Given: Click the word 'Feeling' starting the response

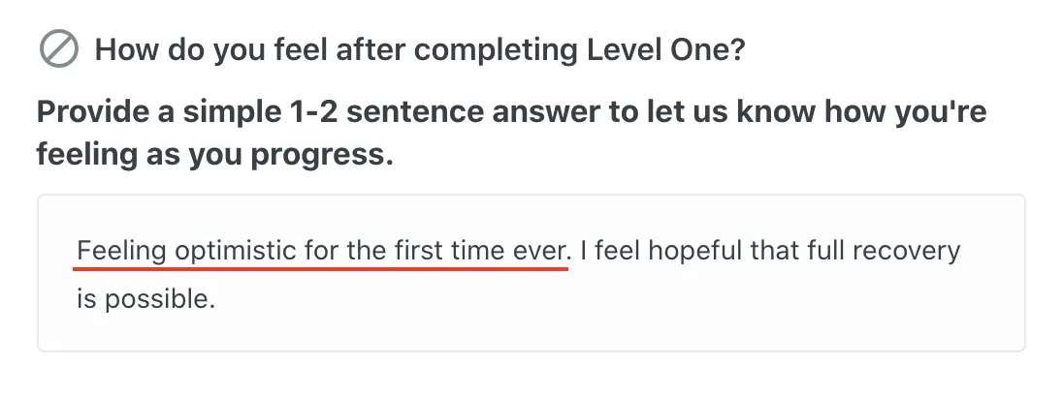Looking at the screenshot, I should (x=121, y=253).
